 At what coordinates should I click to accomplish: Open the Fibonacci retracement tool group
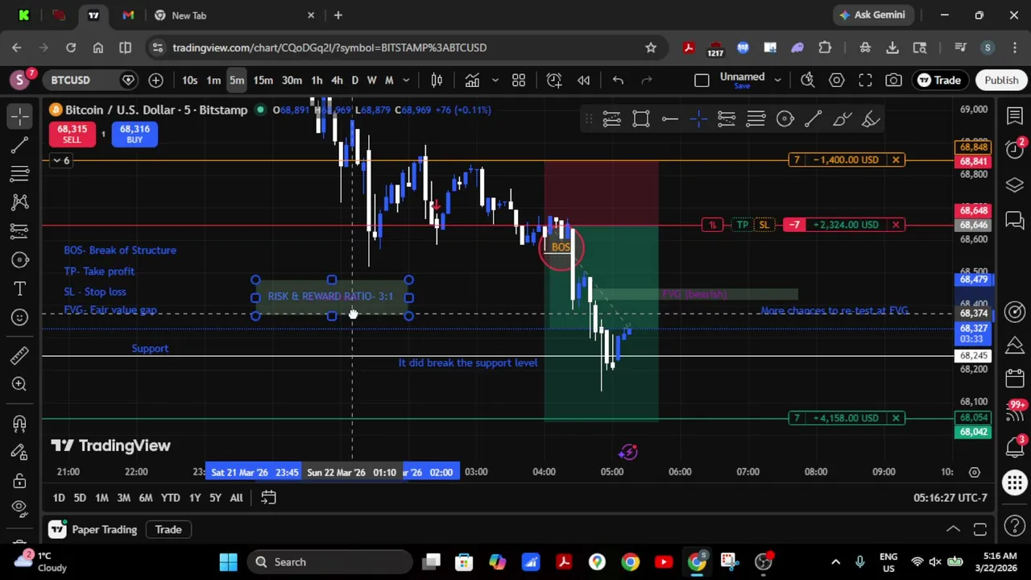pyautogui.click(x=20, y=174)
